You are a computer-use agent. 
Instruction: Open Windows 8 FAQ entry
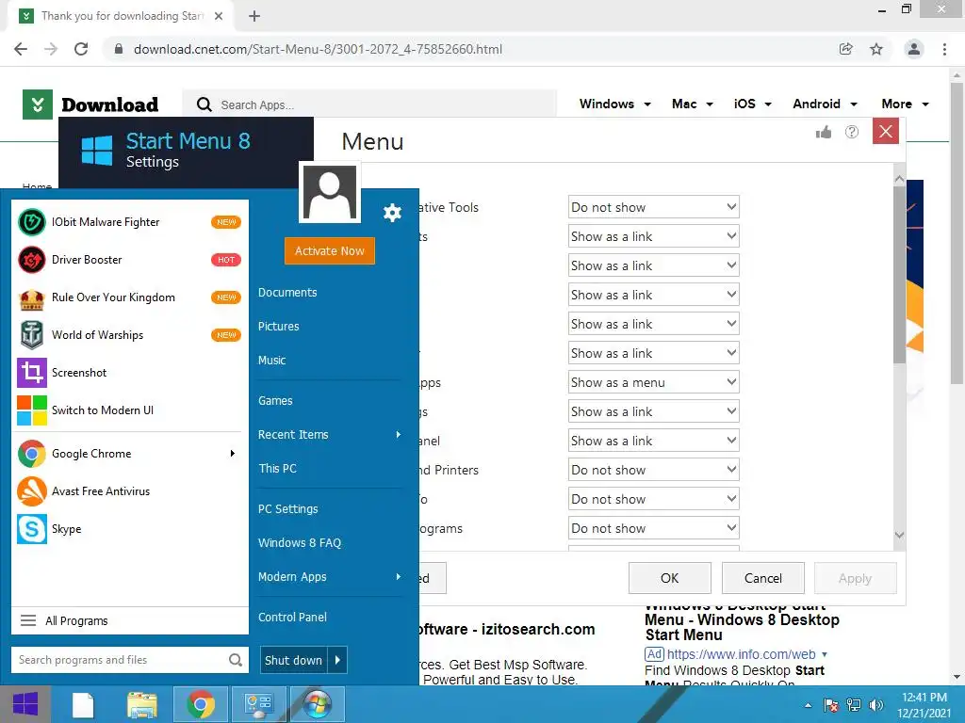click(300, 543)
